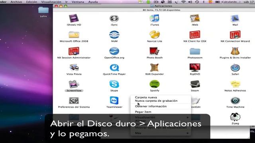The height and width of the screenshot is (143, 255).
Task: Open the iSync application icon
Action: (114, 18)
